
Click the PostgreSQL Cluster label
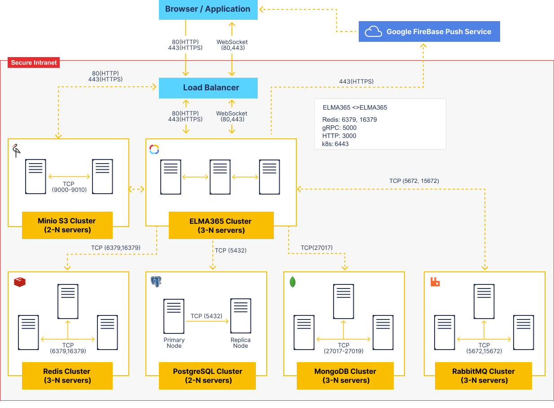point(207,376)
